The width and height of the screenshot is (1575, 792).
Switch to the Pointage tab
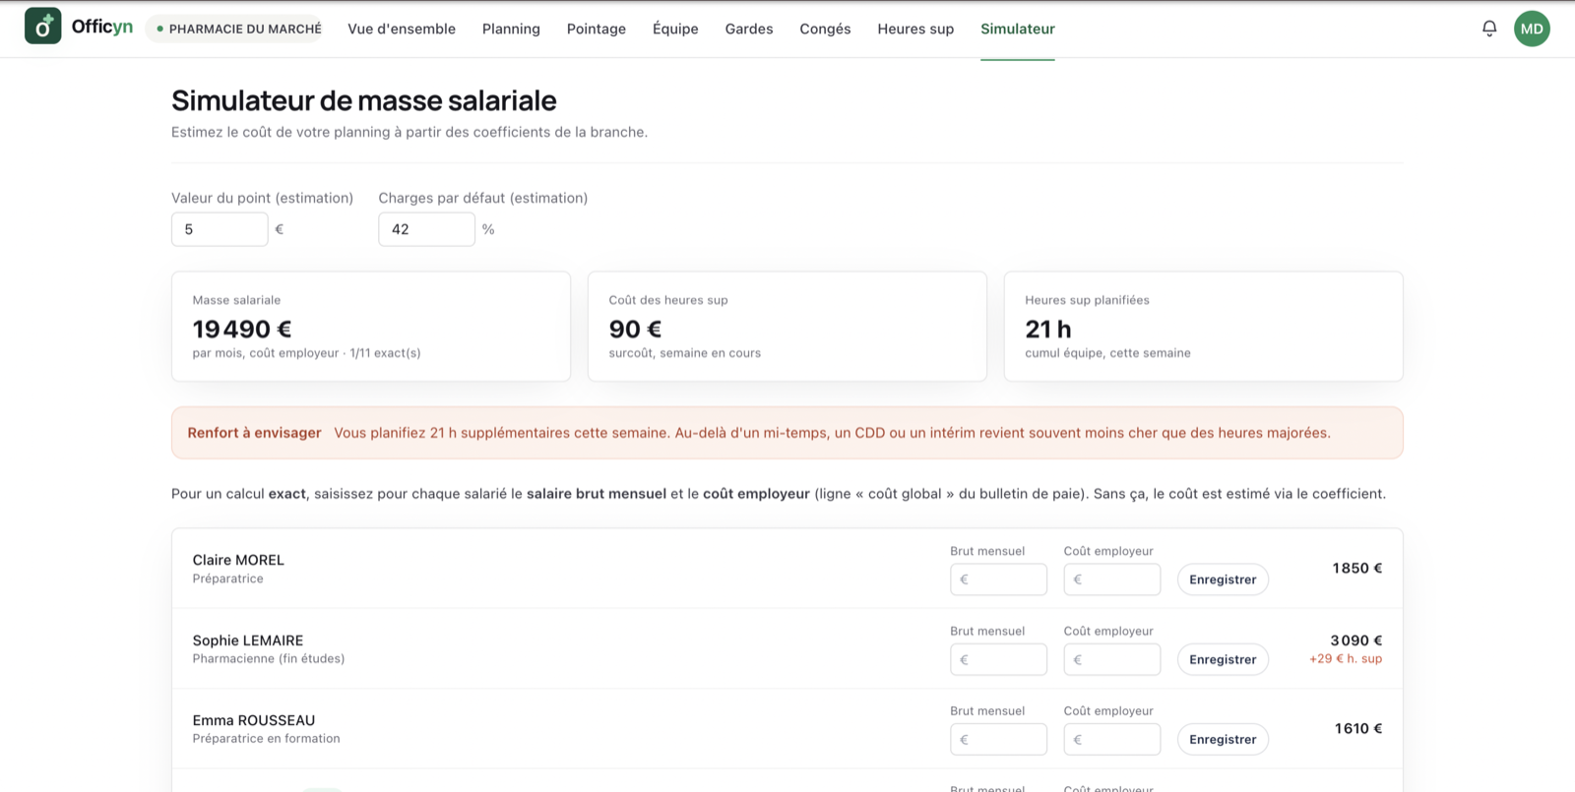[597, 29]
